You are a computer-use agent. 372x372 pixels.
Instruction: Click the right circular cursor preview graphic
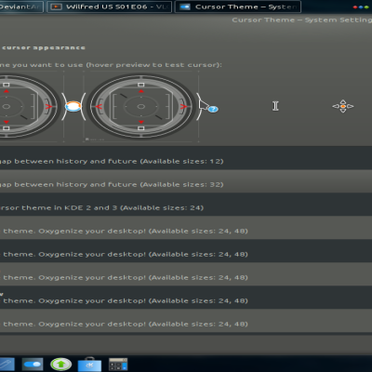click(141, 106)
